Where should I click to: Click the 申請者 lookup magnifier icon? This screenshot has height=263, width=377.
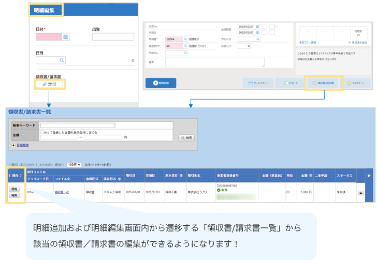(x=185, y=39)
